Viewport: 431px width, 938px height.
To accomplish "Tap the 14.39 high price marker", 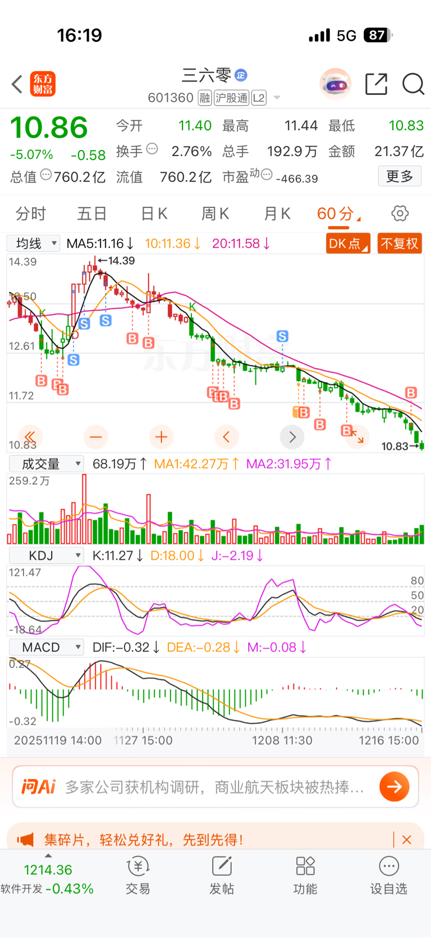I will 116,261.
